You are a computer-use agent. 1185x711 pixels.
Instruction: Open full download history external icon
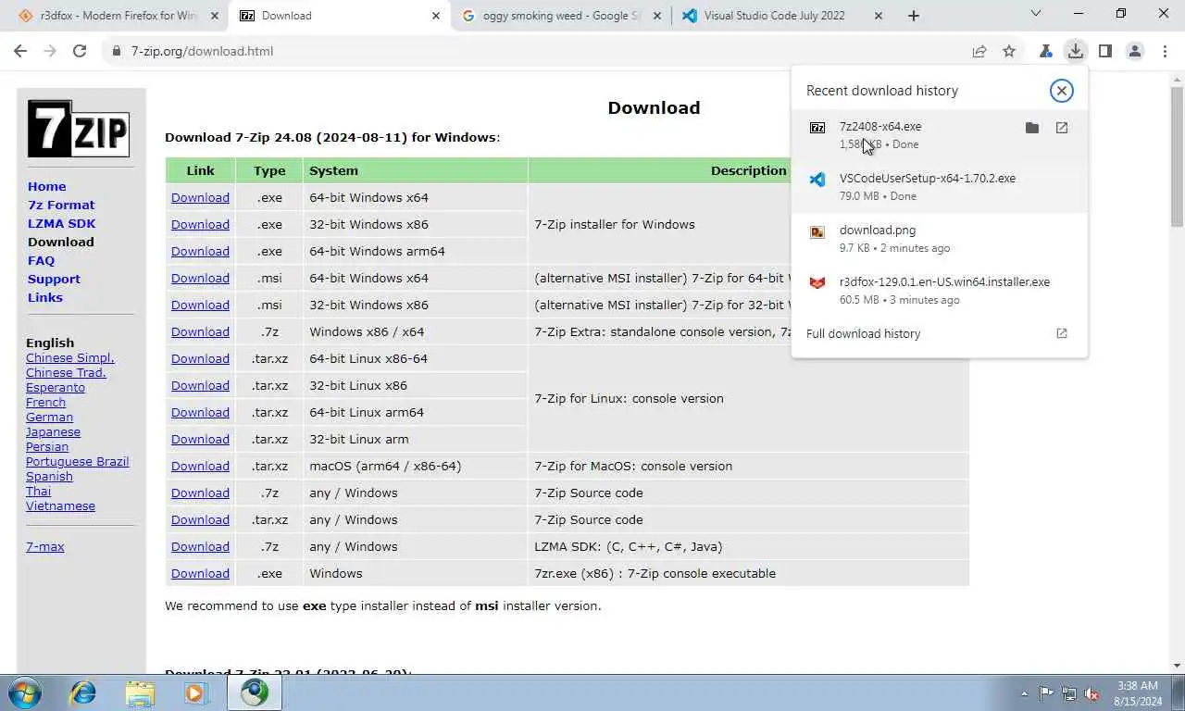pos(1062,333)
